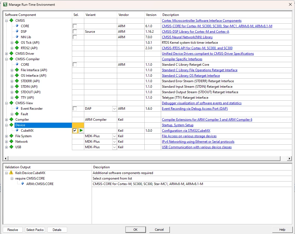Click the Resolve button

(13, 230)
